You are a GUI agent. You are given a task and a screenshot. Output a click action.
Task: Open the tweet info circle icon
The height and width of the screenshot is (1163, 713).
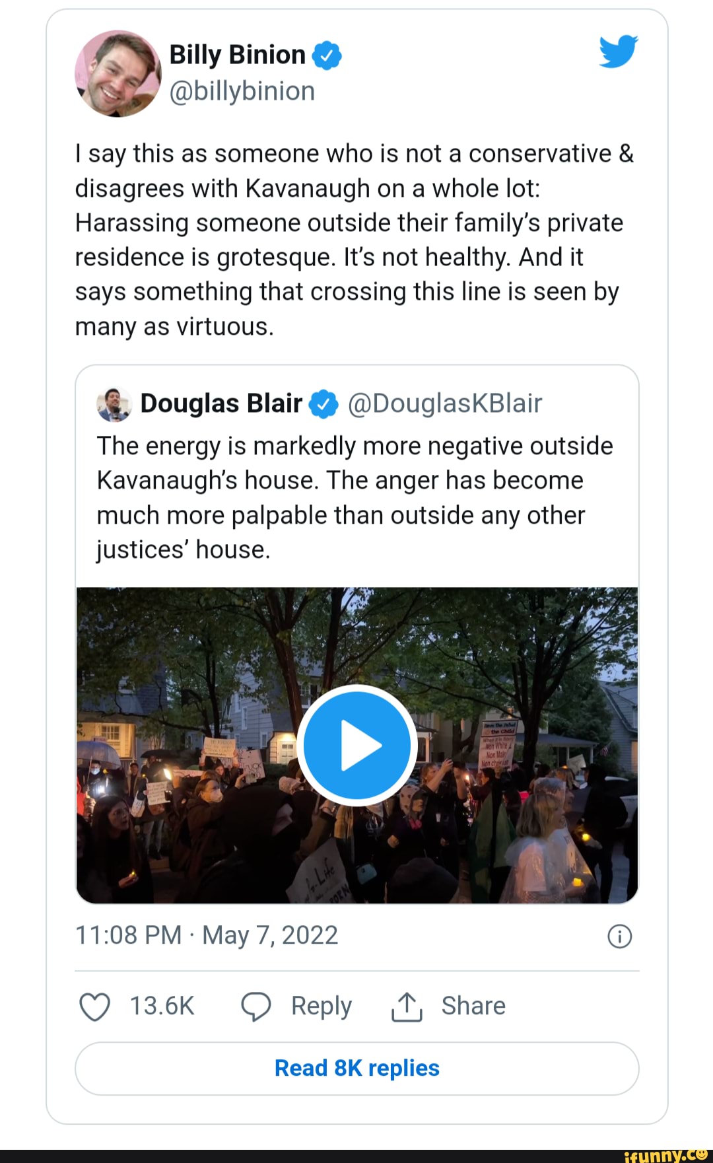pos(619,936)
